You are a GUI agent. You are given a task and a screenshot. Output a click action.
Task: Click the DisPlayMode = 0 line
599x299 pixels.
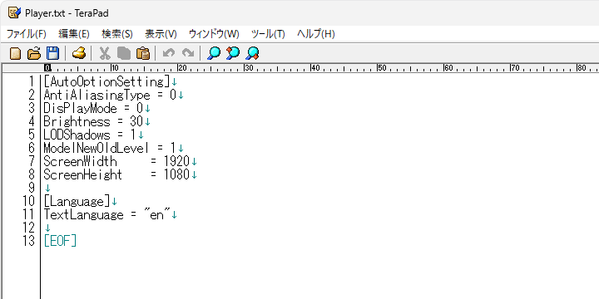pos(93,109)
